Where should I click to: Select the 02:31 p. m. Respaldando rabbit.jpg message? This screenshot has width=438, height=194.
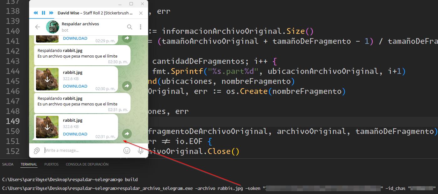pos(82,103)
